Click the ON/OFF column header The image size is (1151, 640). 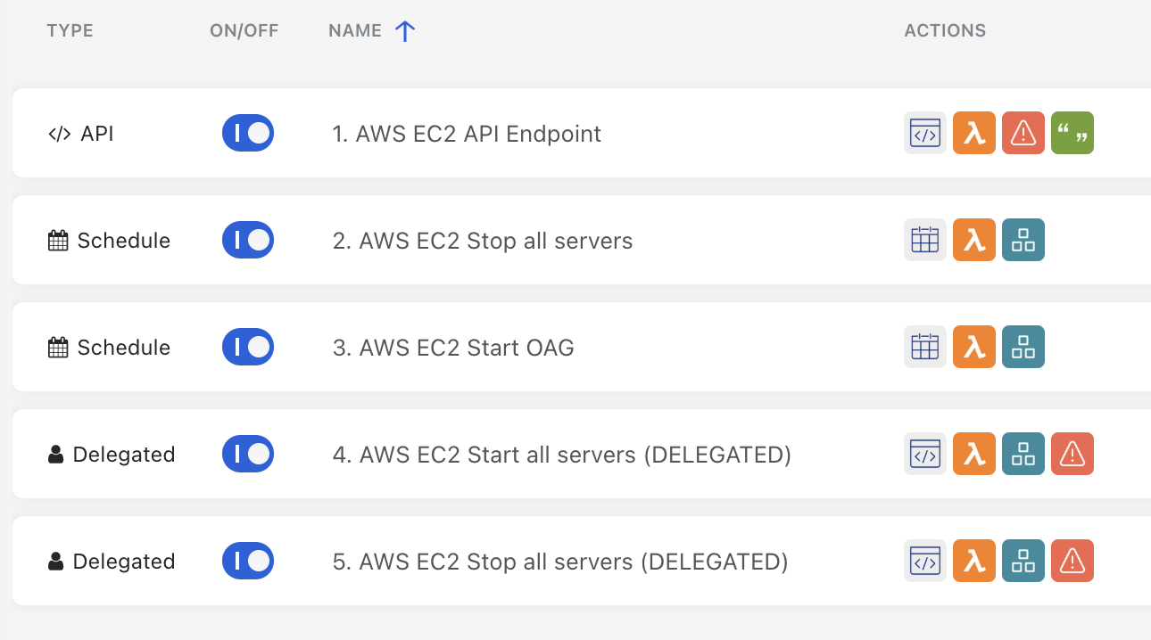pyautogui.click(x=244, y=31)
